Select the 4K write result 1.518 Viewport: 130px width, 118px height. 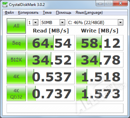[100, 76]
